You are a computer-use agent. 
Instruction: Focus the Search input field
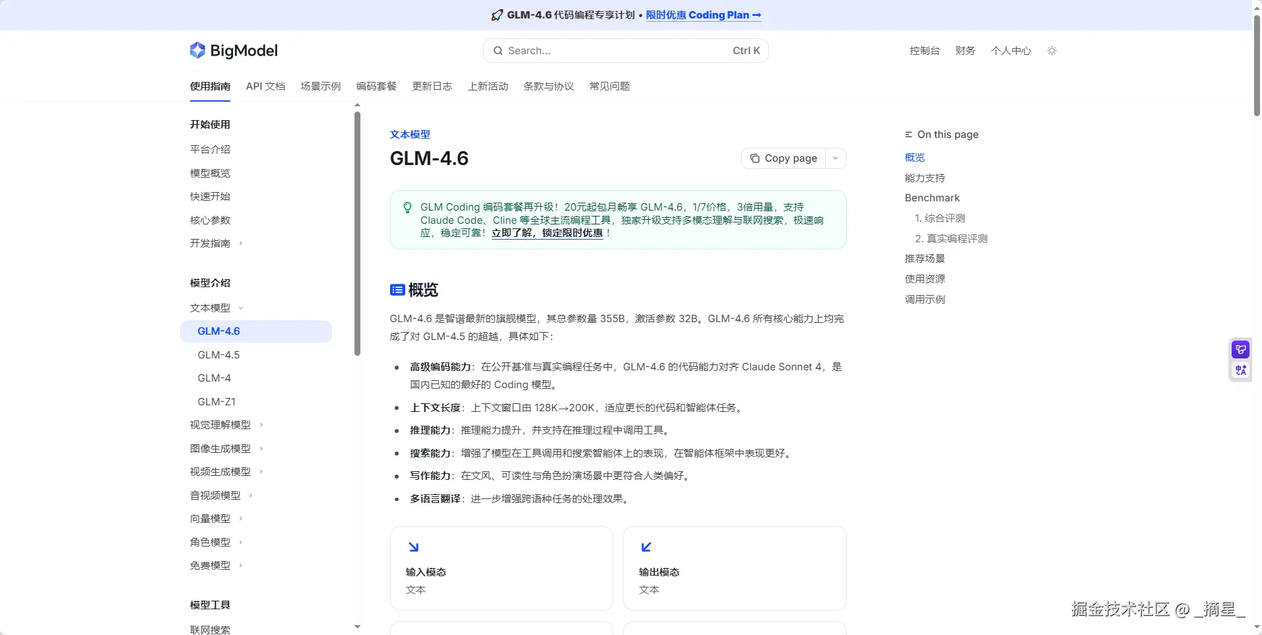626,51
